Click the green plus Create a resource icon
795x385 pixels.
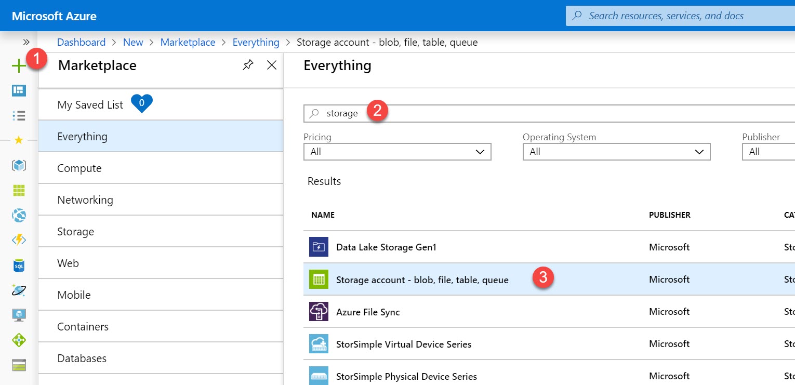click(19, 65)
